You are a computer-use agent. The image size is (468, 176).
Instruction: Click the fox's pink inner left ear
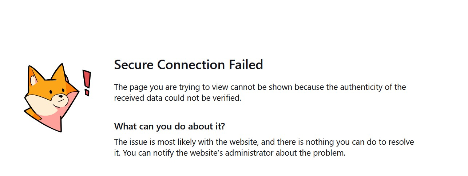tap(34, 80)
